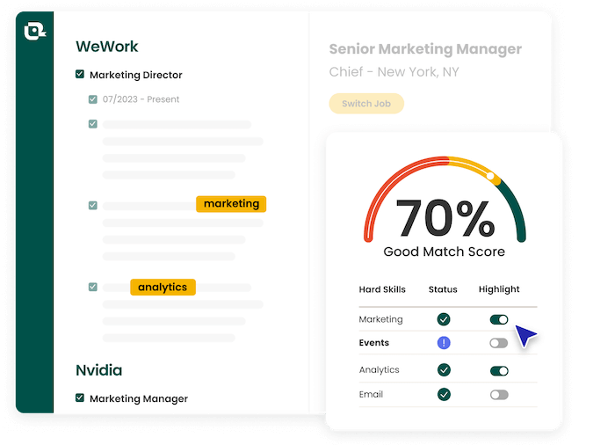The width and height of the screenshot is (615, 445).
Task: Turn off the Marketing highlight toggle
Action: coord(499,320)
